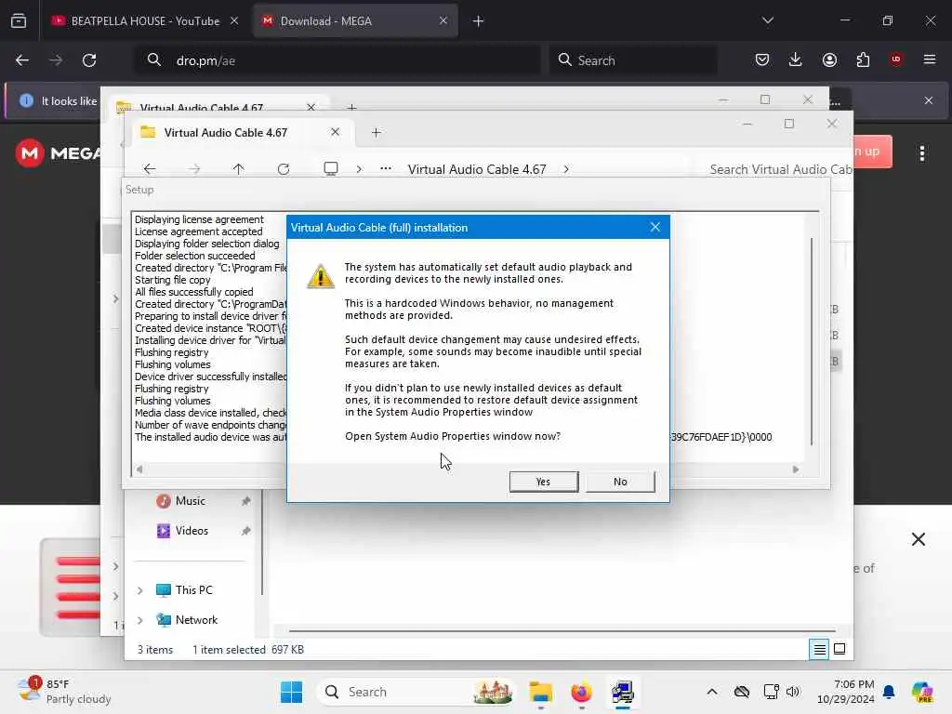The image size is (952, 714).
Task: Open Music in Explorer sidebar
Action: (190, 501)
